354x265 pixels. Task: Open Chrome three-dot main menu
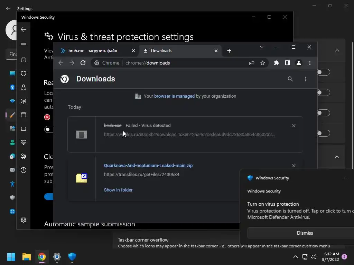310,63
